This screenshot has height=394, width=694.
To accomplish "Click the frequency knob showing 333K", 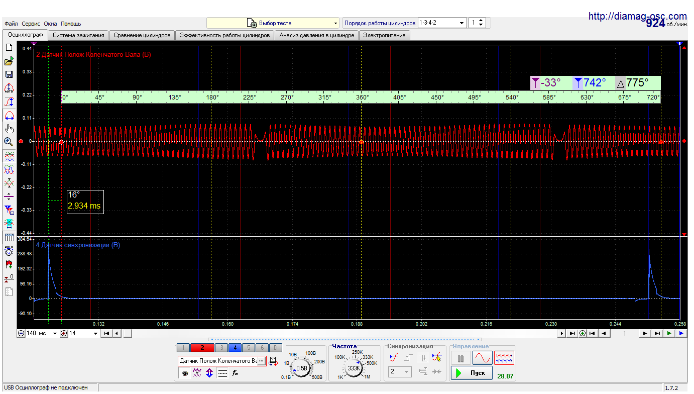I will pos(354,368).
